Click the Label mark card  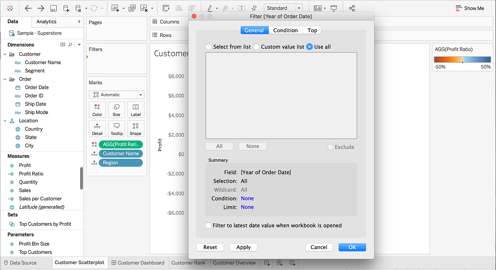pos(136,110)
